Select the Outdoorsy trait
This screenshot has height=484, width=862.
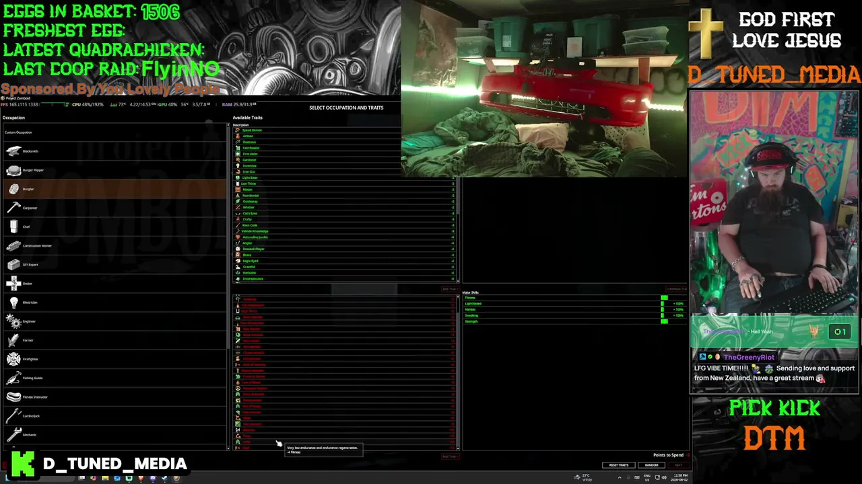[345, 201]
